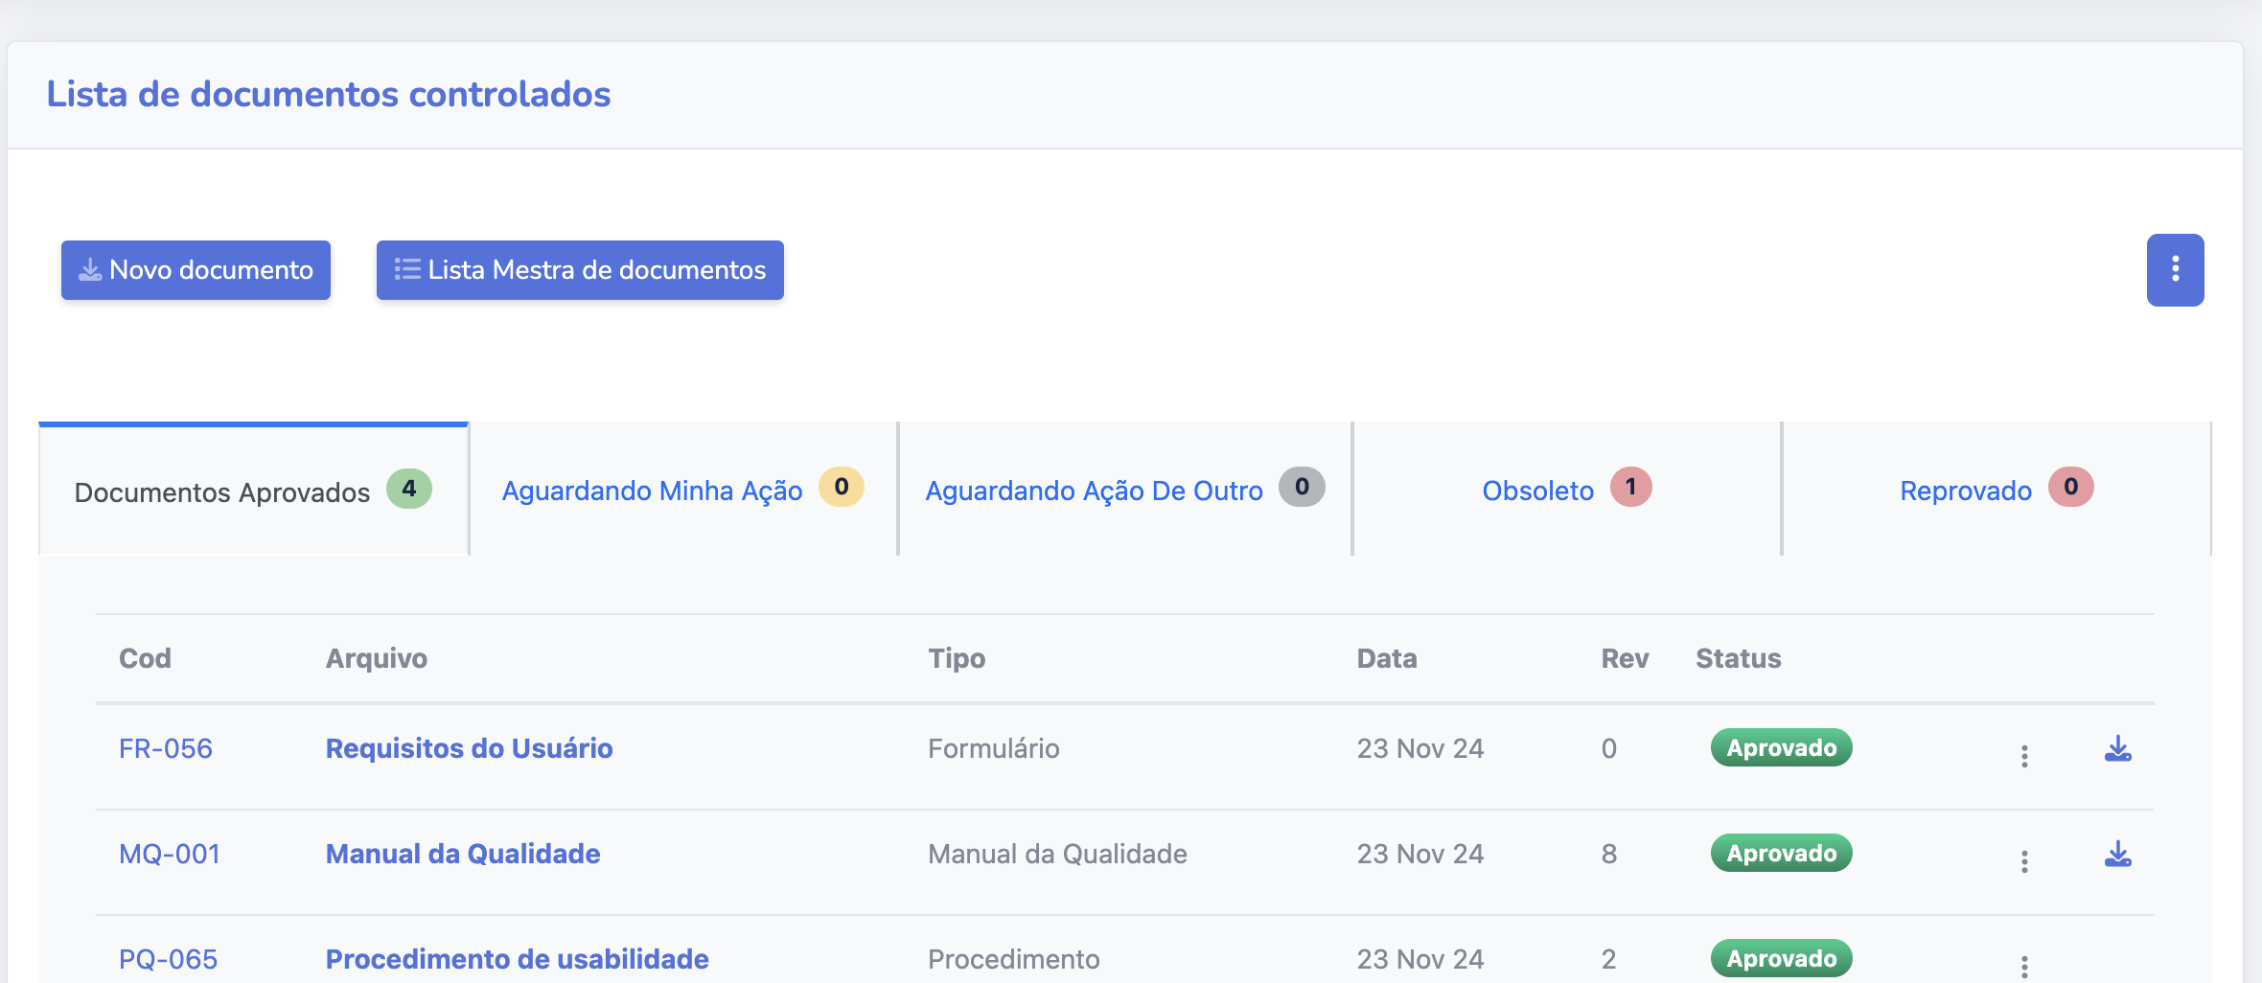Click Aprovado badge for PQ-065
The height and width of the screenshot is (983, 2262).
(1781, 959)
